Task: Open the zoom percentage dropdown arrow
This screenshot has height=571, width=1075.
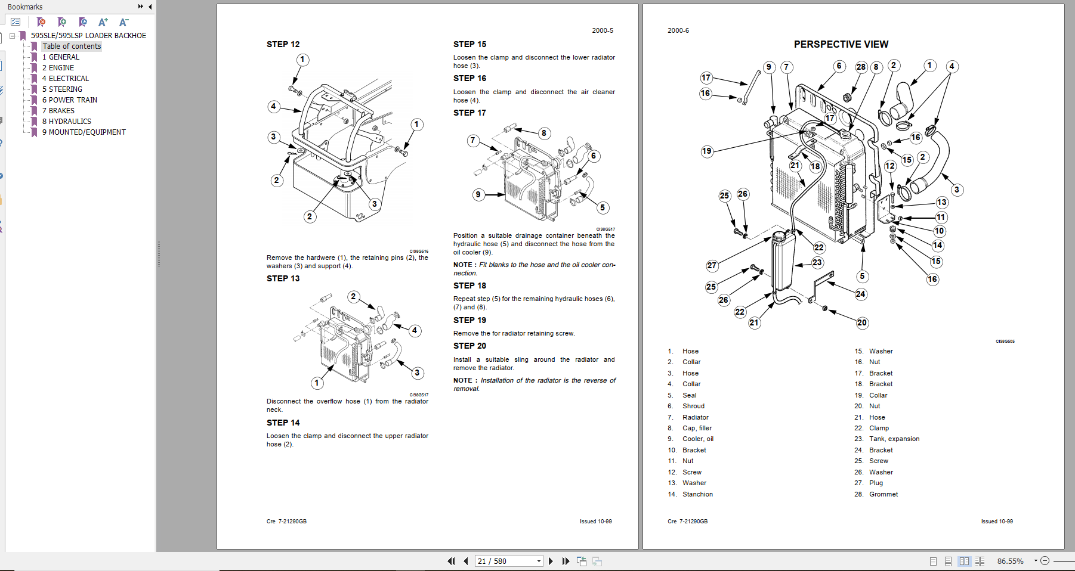Action: pyautogui.click(x=1036, y=560)
